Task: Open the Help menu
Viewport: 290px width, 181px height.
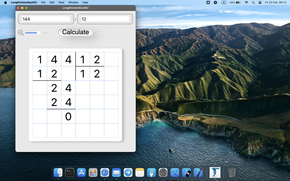Action: tap(85, 2)
